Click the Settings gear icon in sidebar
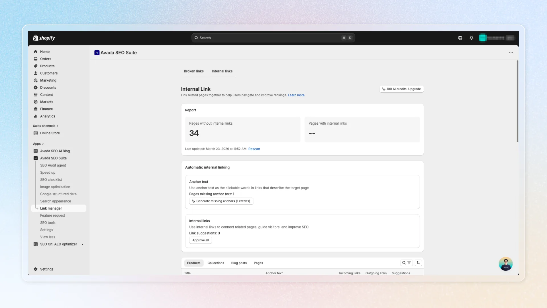This screenshot has width=547, height=308. click(x=36, y=269)
